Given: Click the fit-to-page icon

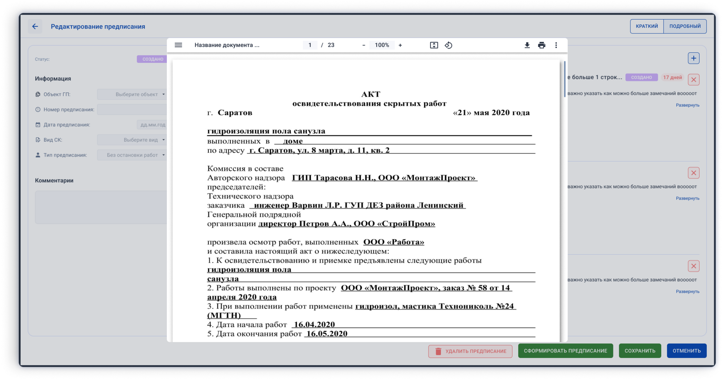Looking at the screenshot, I should click(434, 45).
